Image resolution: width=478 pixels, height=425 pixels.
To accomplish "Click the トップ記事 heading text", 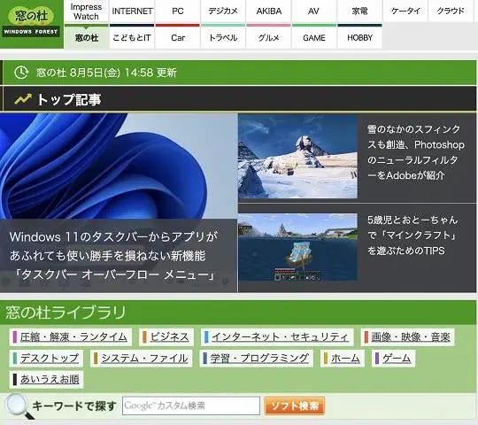I will tap(69, 99).
